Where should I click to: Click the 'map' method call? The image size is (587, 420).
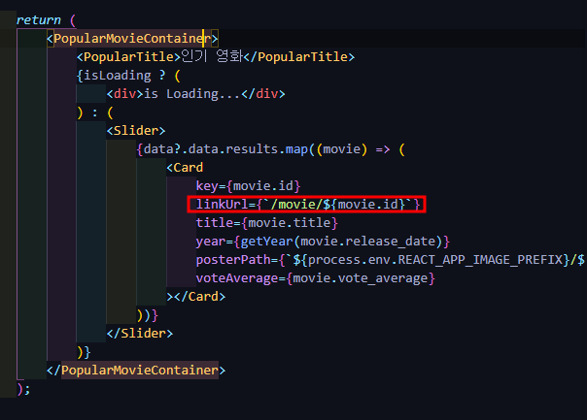pos(296,149)
